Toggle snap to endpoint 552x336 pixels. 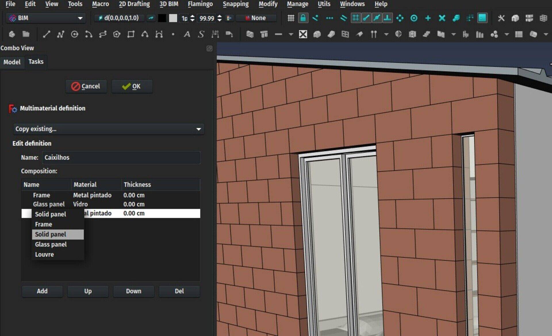[366, 18]
